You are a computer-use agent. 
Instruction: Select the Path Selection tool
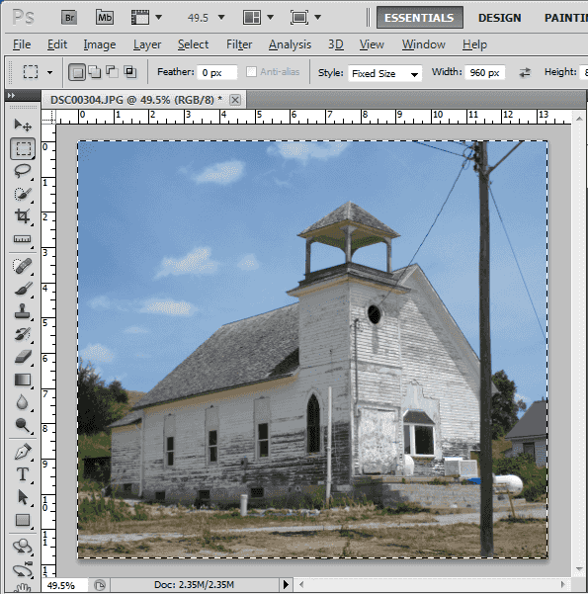(23, 497)
